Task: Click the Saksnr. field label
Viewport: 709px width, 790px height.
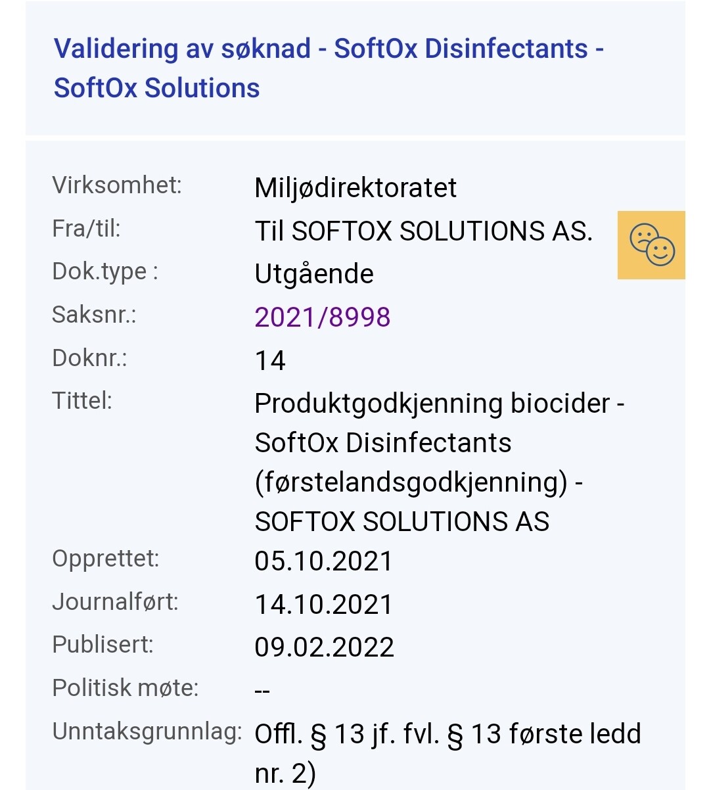Action: [x=94, y=315]
